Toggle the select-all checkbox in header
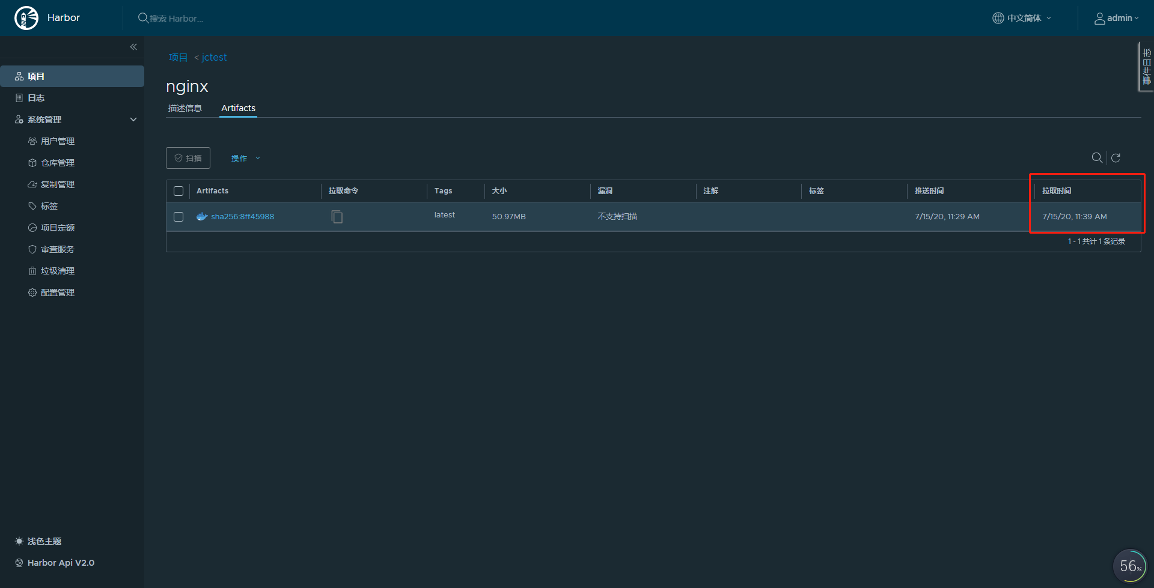The image size is (1154, 588). [179, 191]
